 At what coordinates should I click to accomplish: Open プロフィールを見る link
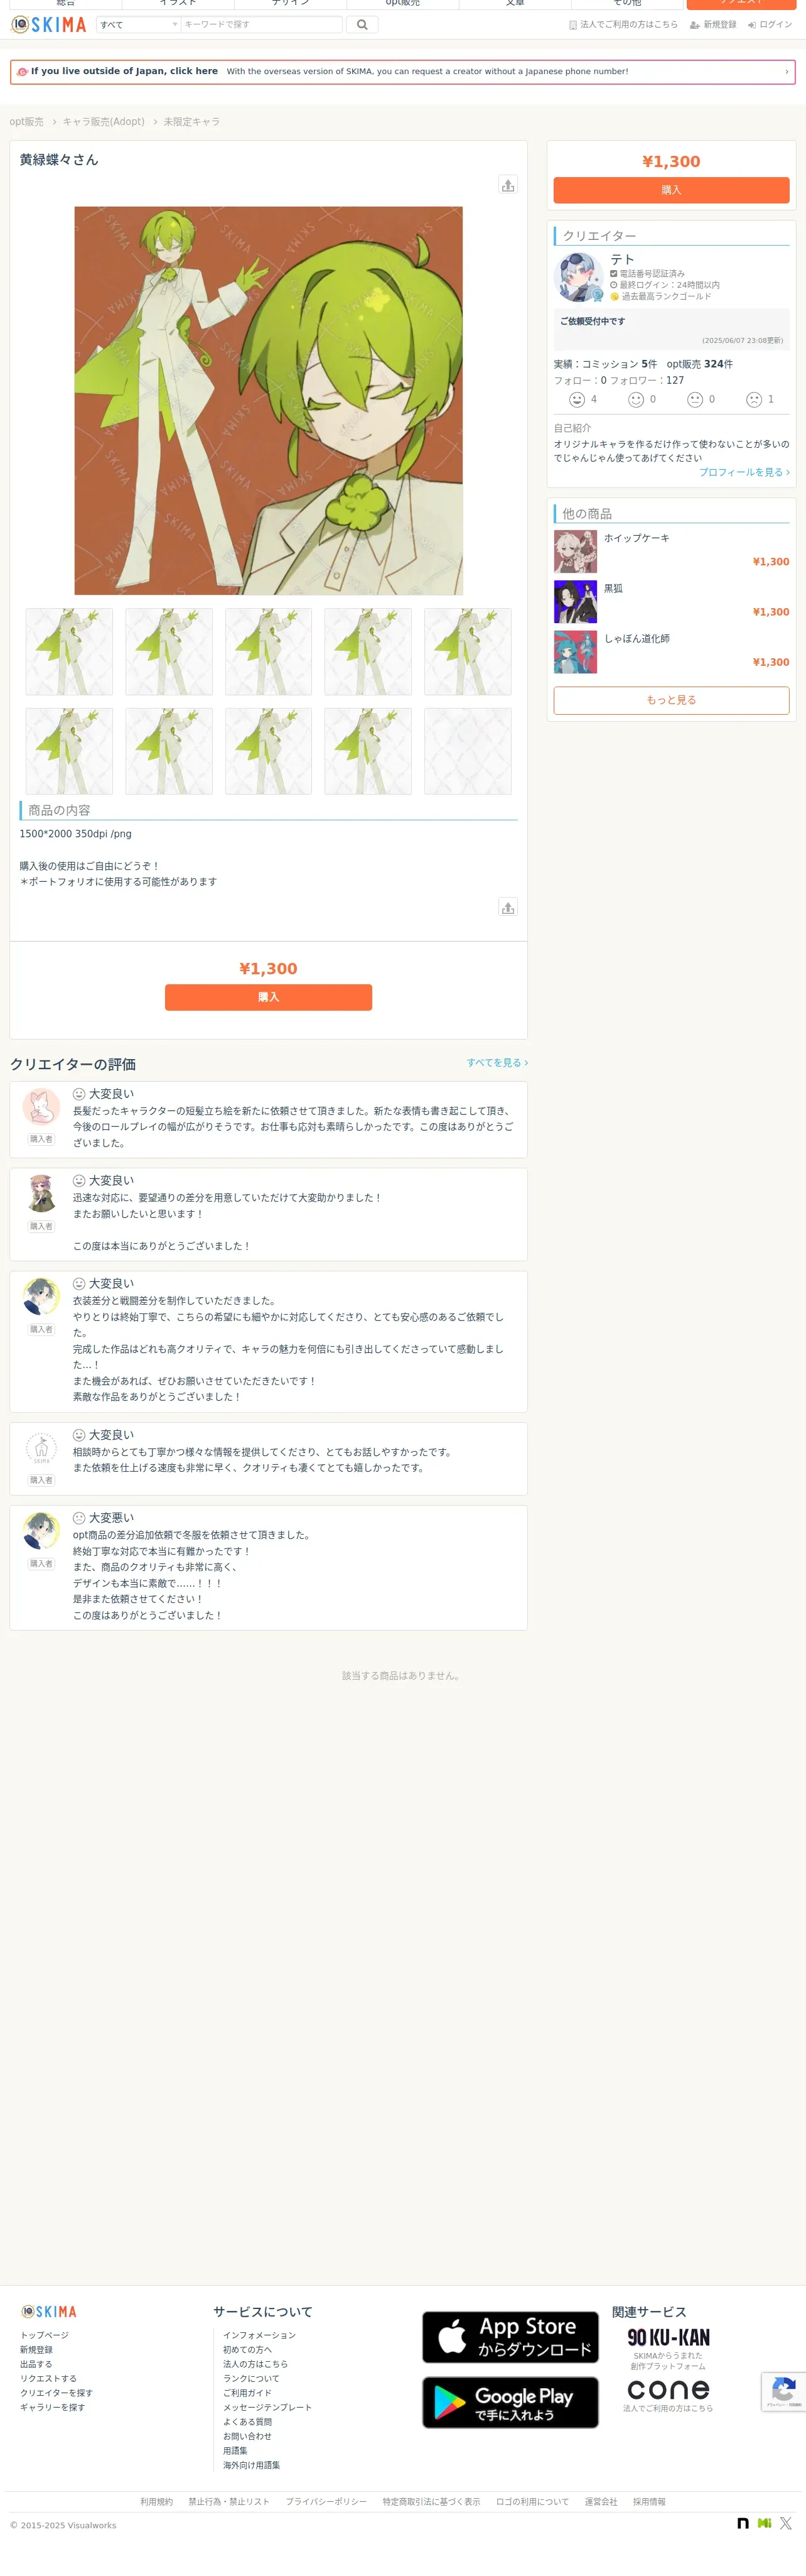744,472
